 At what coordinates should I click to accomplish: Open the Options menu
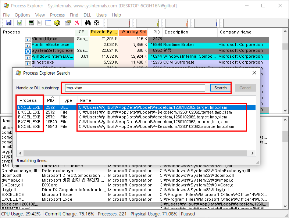coord(22,15)
